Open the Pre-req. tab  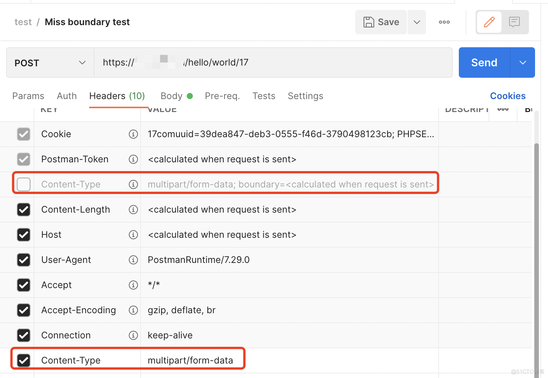223,96
